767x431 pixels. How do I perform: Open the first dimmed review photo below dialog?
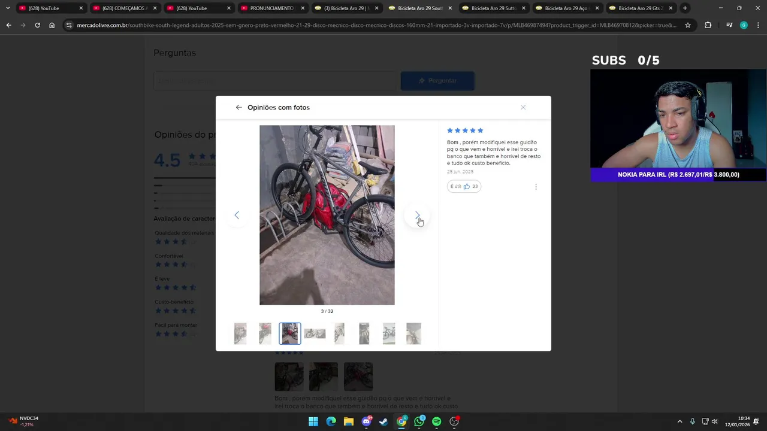[x=289, y=377]
